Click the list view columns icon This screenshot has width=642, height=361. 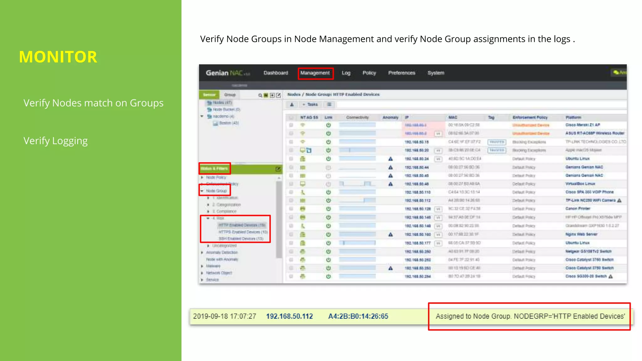[329, 105]
